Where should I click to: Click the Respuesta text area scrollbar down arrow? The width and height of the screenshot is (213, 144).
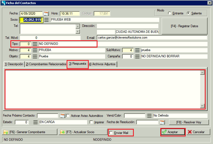click(x=202, y=106)
